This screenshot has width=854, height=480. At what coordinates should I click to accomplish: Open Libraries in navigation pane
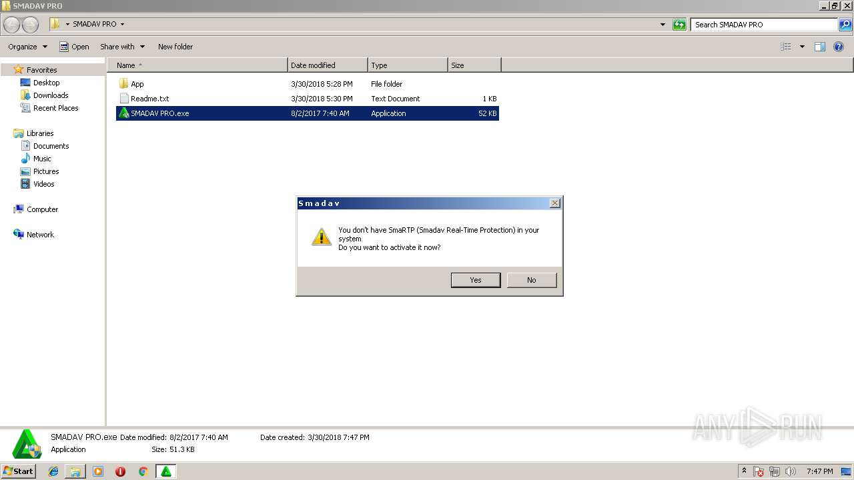40,133
